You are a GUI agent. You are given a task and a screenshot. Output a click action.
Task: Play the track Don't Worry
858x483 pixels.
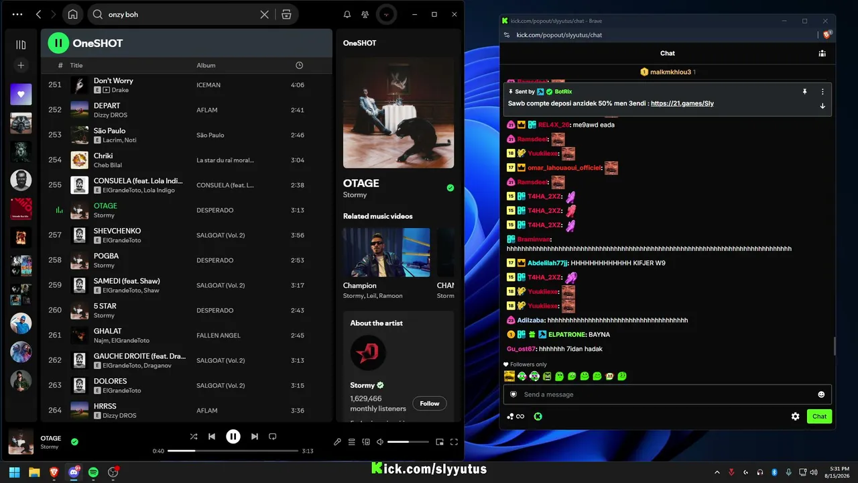[x=113, y=80]
